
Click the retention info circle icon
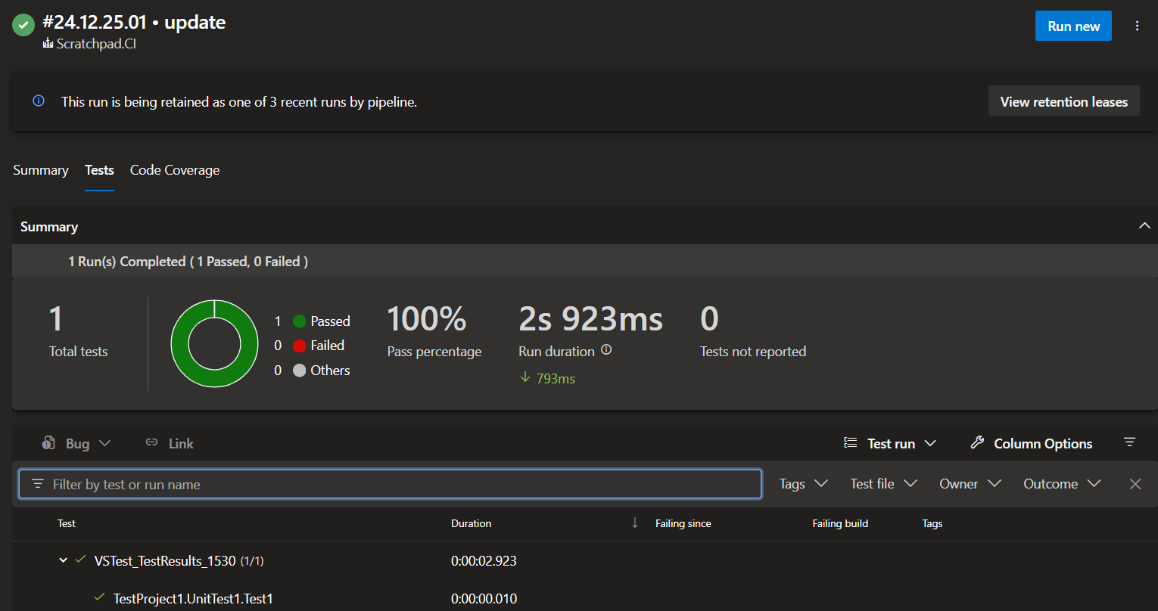(39, 101)
